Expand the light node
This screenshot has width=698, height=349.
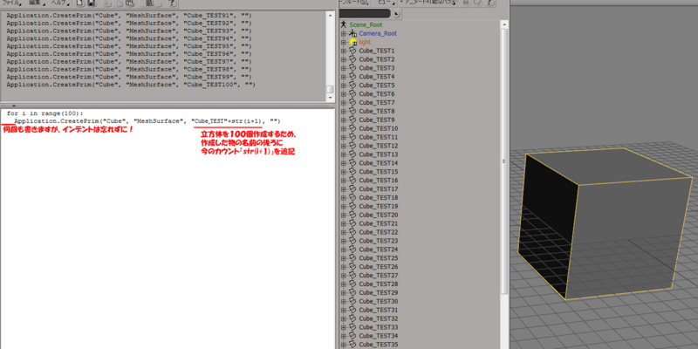click(x=343, y=42)
